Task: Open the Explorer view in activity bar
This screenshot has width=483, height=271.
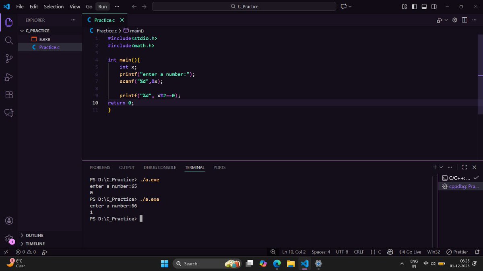Action: [x=9, y=22]
